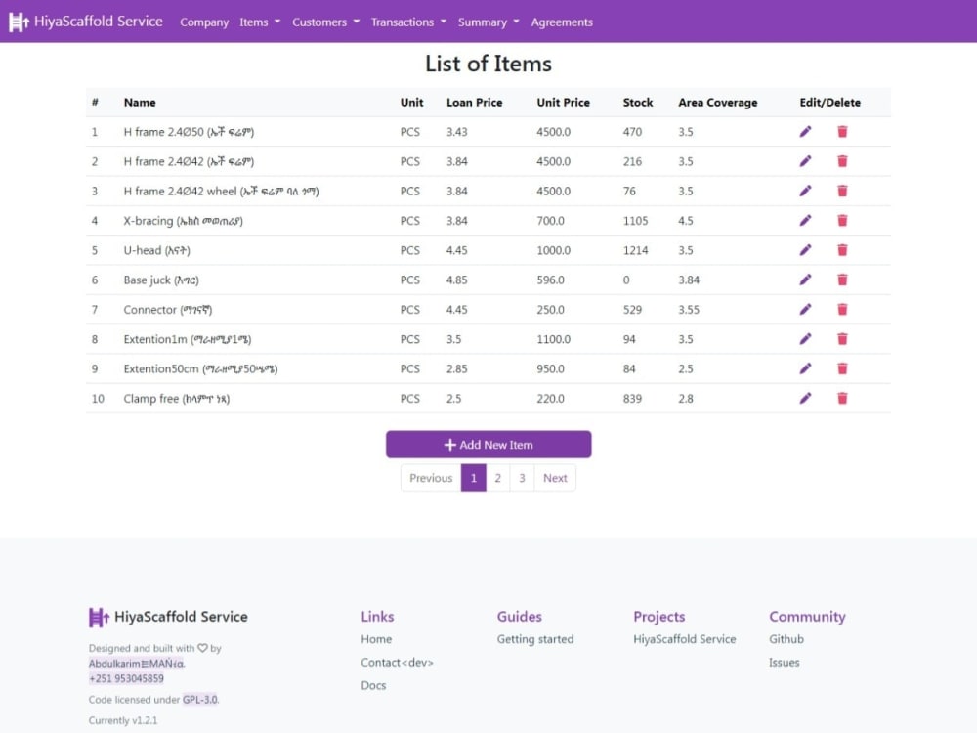Open the Getting started guide link
The height and width of the screenshot is (733, 977).
coord(535,639)
